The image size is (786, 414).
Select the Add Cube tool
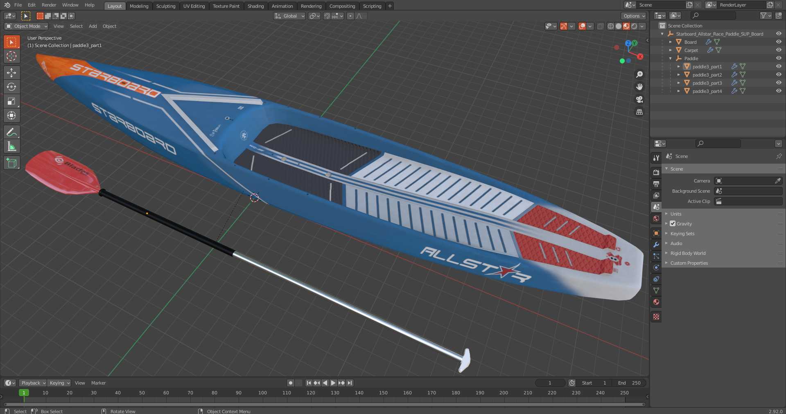11,163
